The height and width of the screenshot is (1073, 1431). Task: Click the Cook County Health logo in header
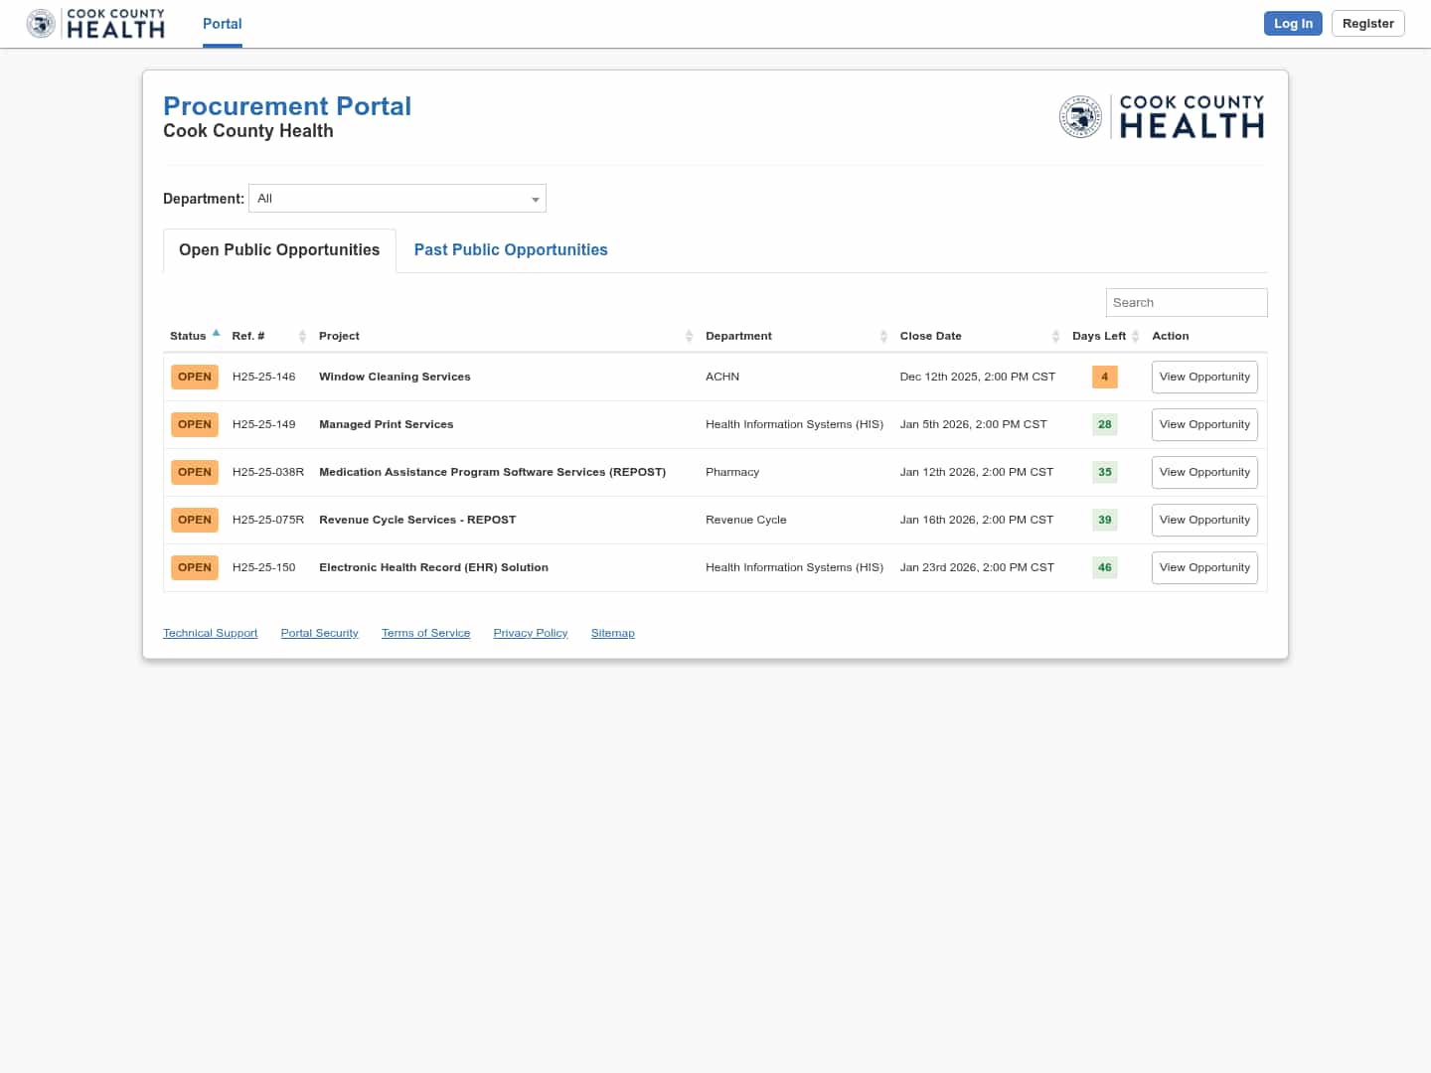point(96,24)
